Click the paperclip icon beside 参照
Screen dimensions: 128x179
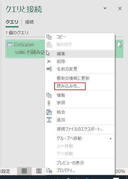(49, 103)
